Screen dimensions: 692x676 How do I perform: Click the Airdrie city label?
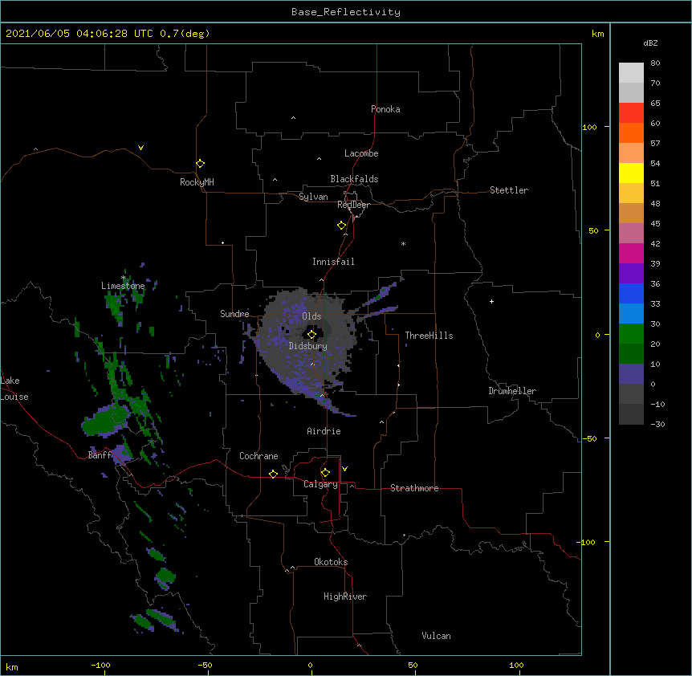[324, 431]
